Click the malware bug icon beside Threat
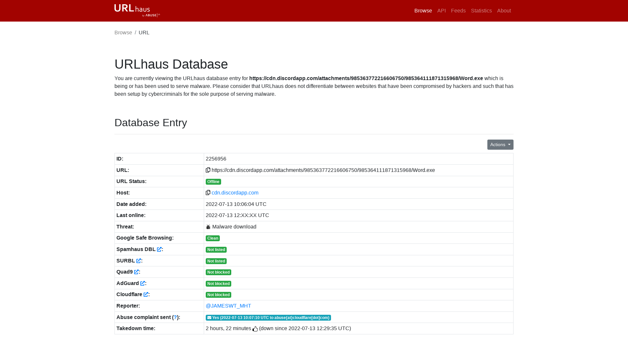The image size is (628, 353). pyautogui.click(x=208, y=227)
